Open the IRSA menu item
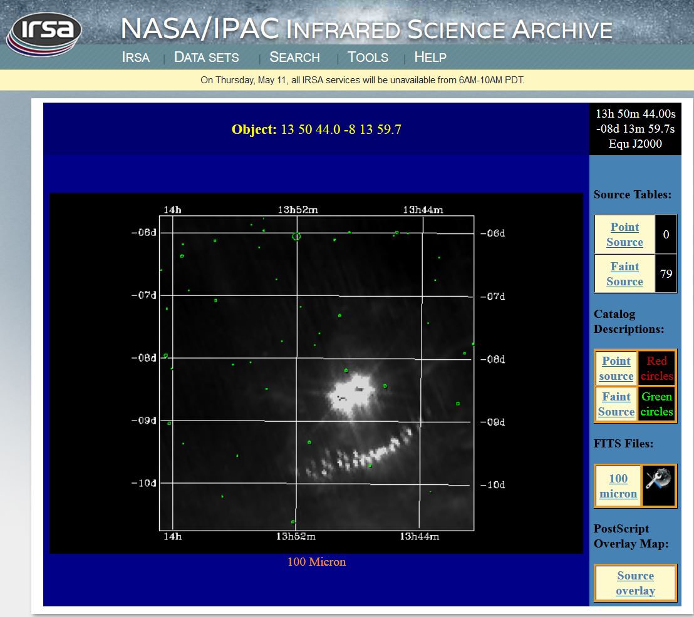This screenshot has width=694, height=617. pyautogui.click(x=135, y=57)
